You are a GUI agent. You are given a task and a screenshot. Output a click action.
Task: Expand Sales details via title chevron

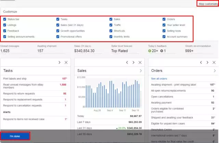pos(140,71)
